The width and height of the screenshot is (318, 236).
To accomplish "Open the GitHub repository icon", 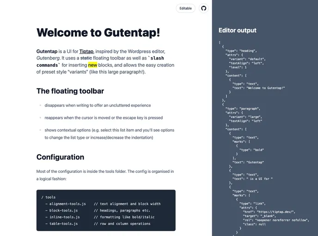I will pyautogui.click(x=203, y=8).
